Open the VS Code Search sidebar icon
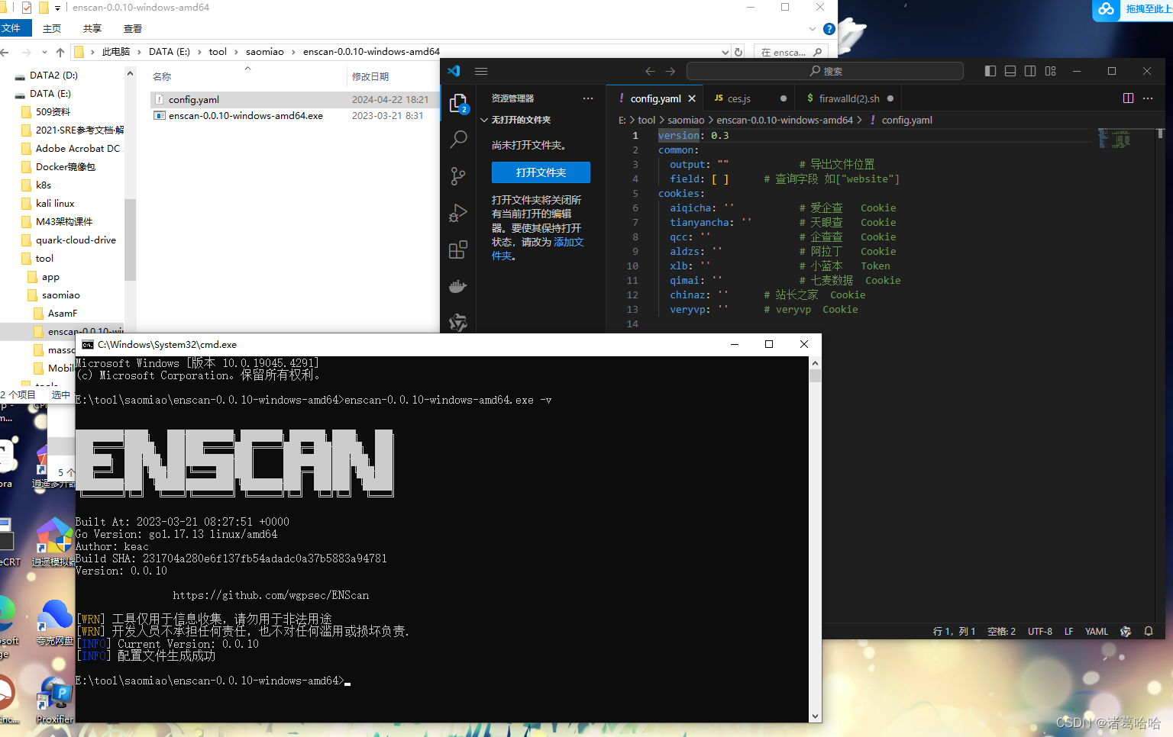The width and height of the screenshot is (1173, 737). click(x=458, y=139)
